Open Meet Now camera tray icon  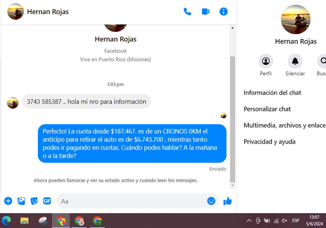pos(258,221)
